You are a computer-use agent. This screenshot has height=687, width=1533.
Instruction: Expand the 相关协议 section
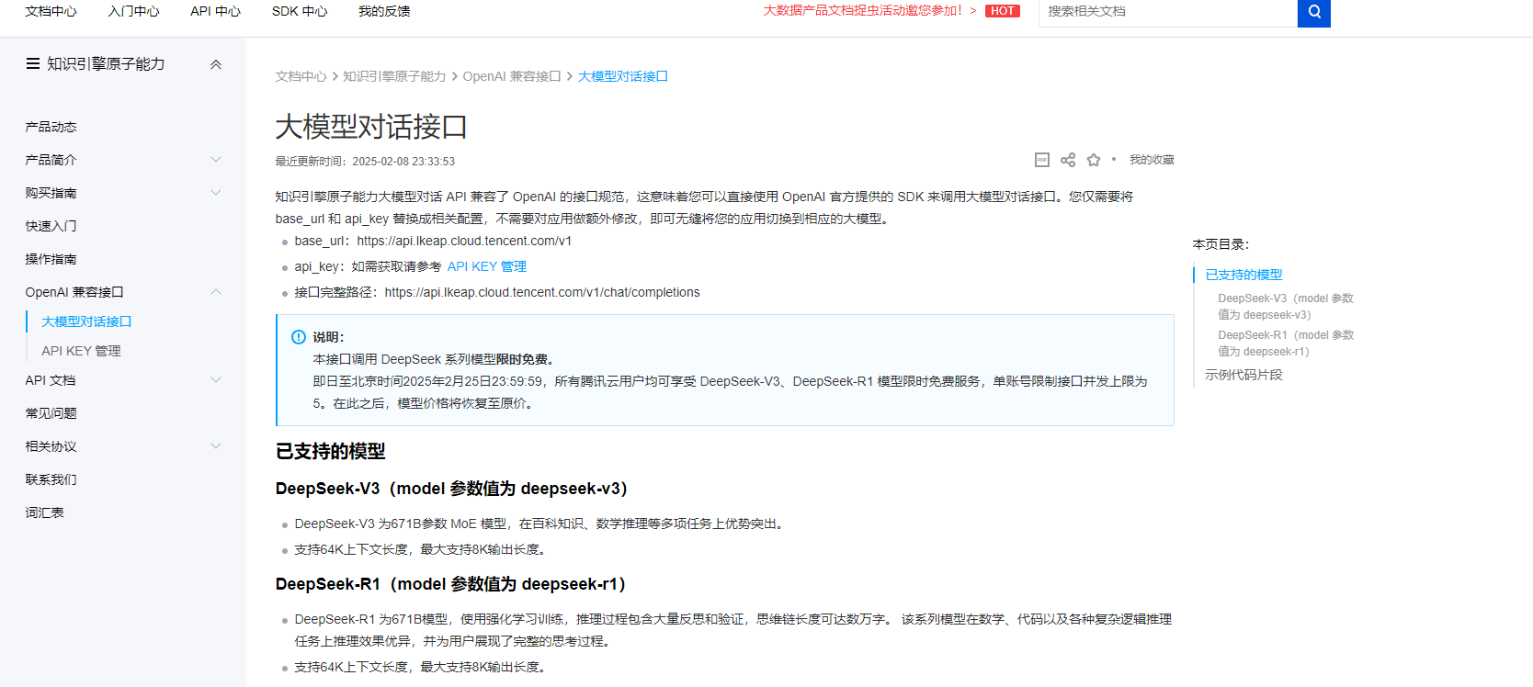coord(216,446)
